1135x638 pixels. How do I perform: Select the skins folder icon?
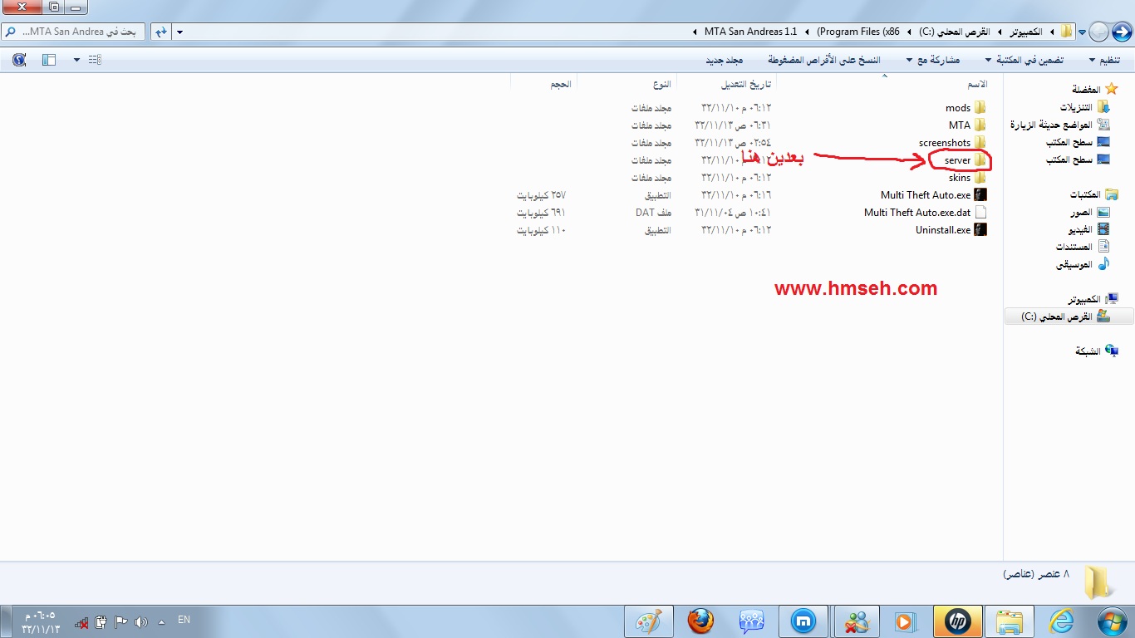tap(980, 178)
